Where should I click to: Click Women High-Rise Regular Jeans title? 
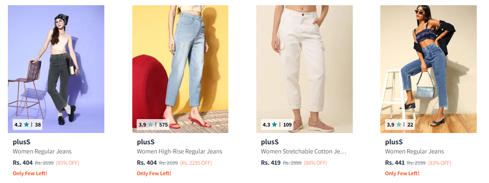pos(179,152)
